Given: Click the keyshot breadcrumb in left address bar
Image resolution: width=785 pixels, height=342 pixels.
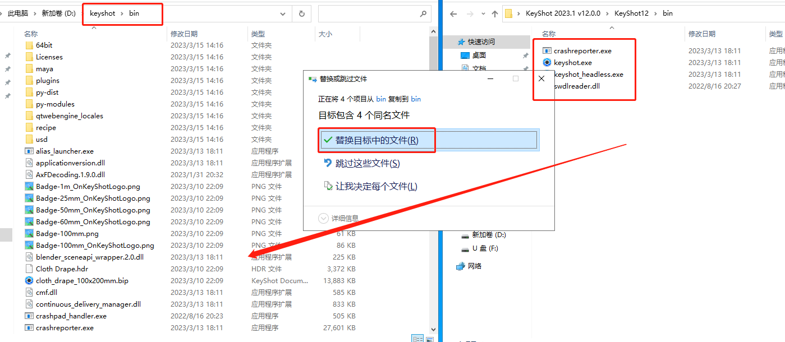Looking at the screenshot, I should tap(102, 13).
